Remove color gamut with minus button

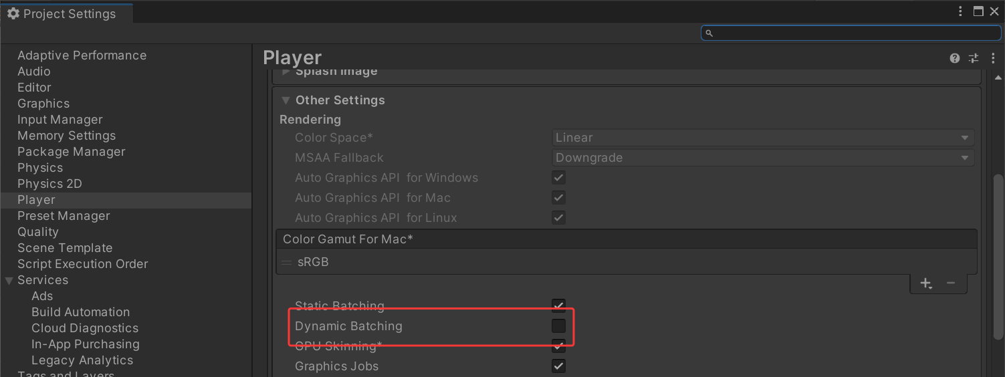point(950,283)
